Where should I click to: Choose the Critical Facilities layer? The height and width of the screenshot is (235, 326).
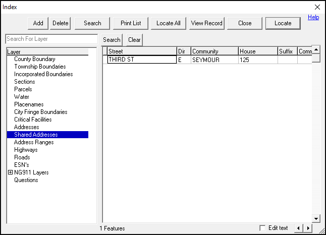coord(33,120)
